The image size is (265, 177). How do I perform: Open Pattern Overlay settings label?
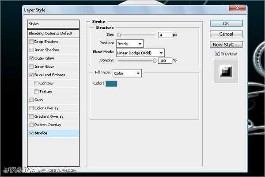point(48,125)
